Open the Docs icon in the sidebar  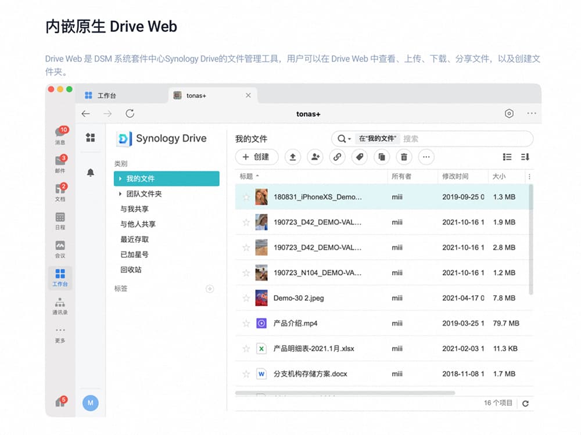60,192
